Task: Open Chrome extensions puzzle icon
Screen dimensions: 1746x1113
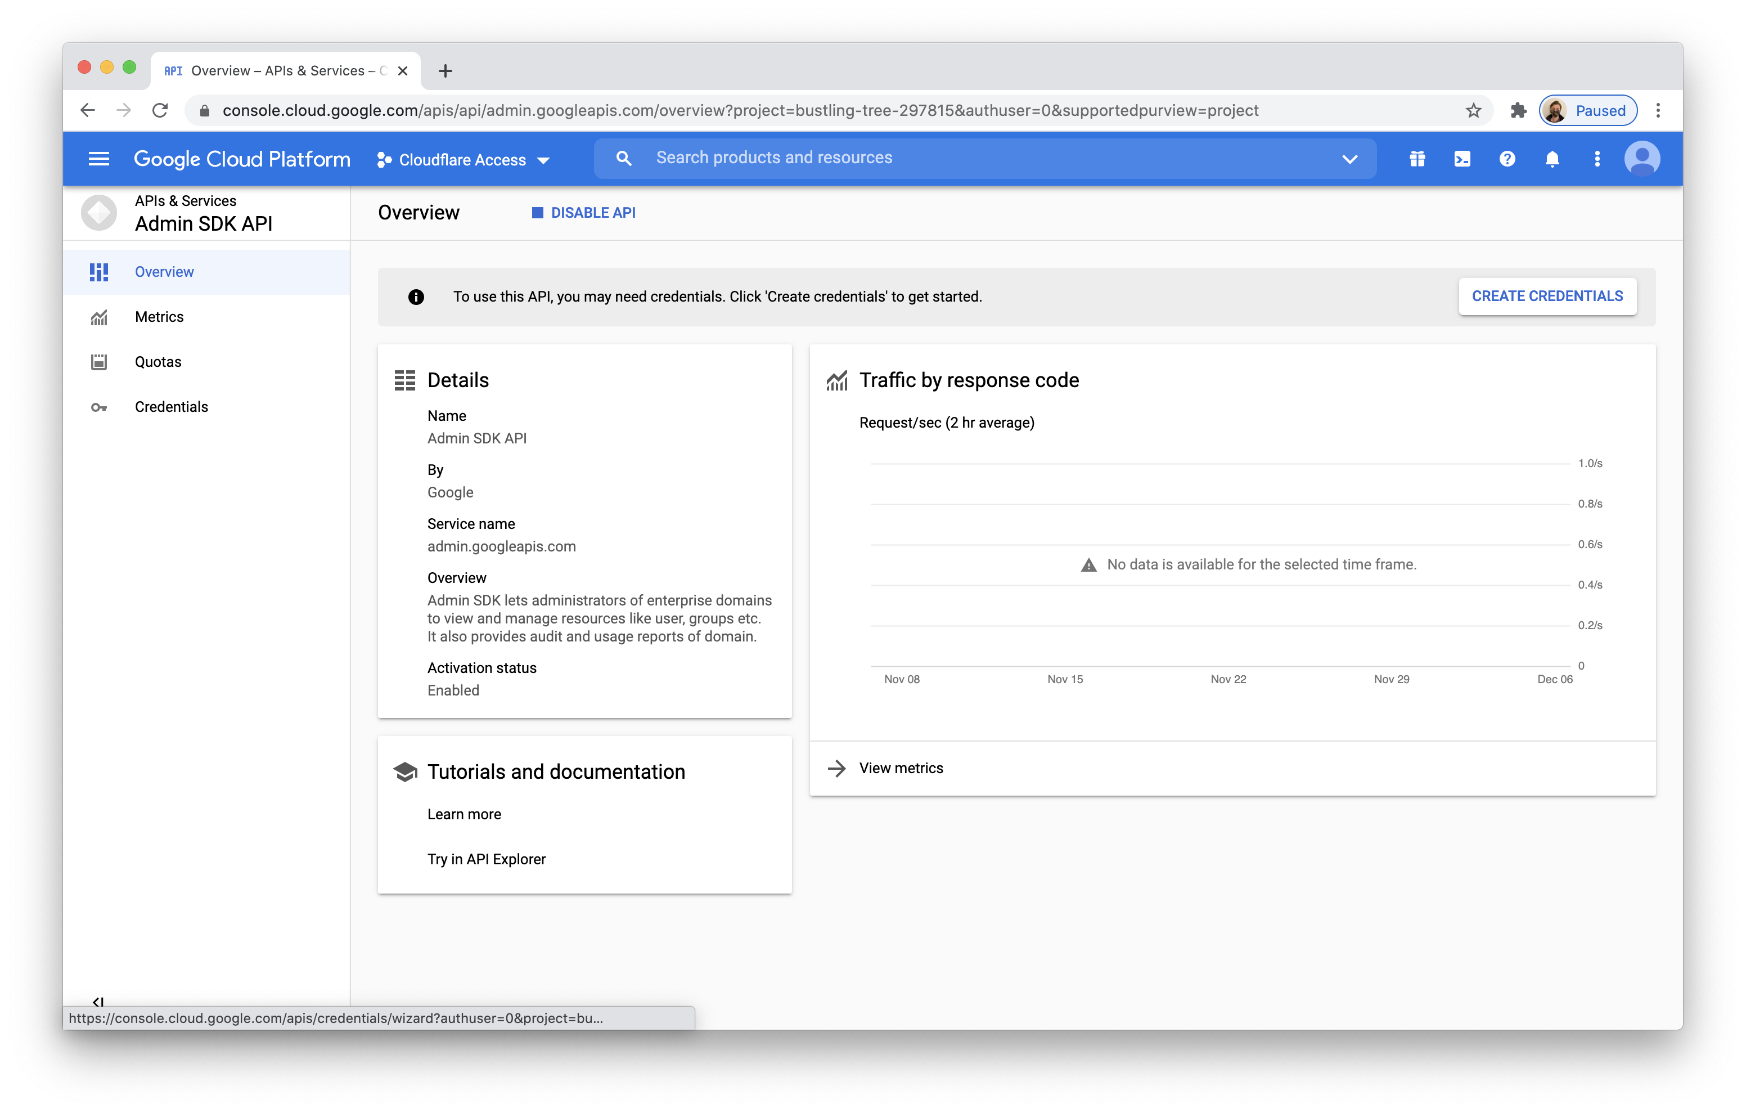Action: point(1518,110)
